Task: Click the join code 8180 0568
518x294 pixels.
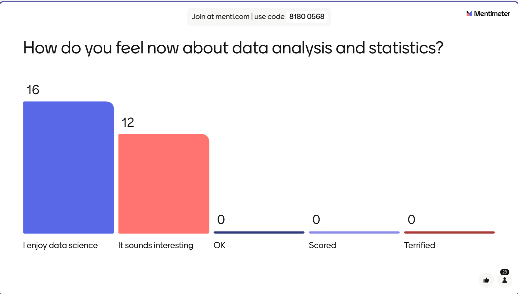Action: point(307,17)
